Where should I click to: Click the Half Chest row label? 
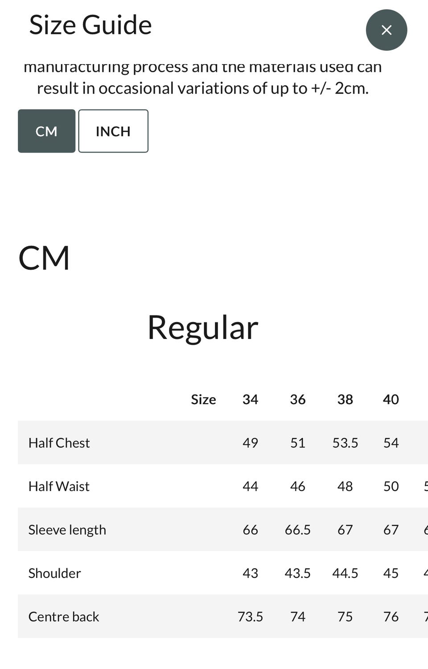click(x=59, y=442)
